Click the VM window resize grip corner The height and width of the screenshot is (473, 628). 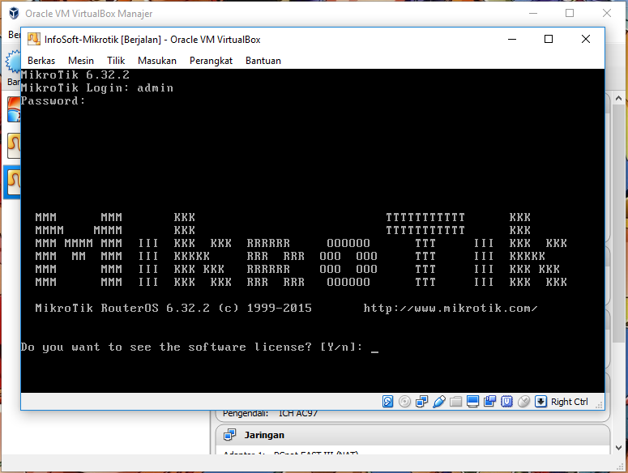point(600,405)
